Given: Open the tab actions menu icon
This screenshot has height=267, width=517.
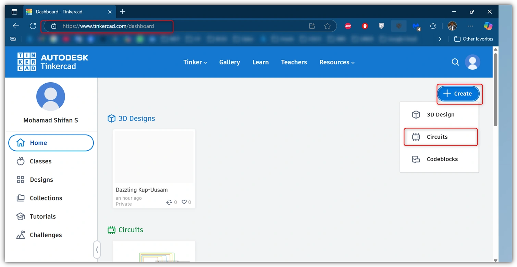Looking at the screenshot, I should (x=14, y=12).
